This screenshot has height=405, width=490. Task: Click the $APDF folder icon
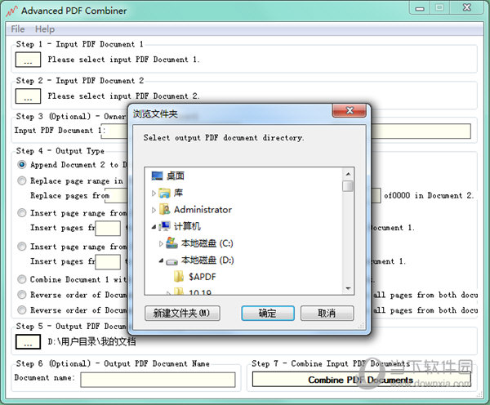(179, 277)
